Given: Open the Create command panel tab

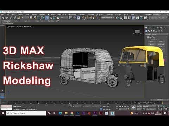Looking at the screenshot, I should [x=146, y=28].
